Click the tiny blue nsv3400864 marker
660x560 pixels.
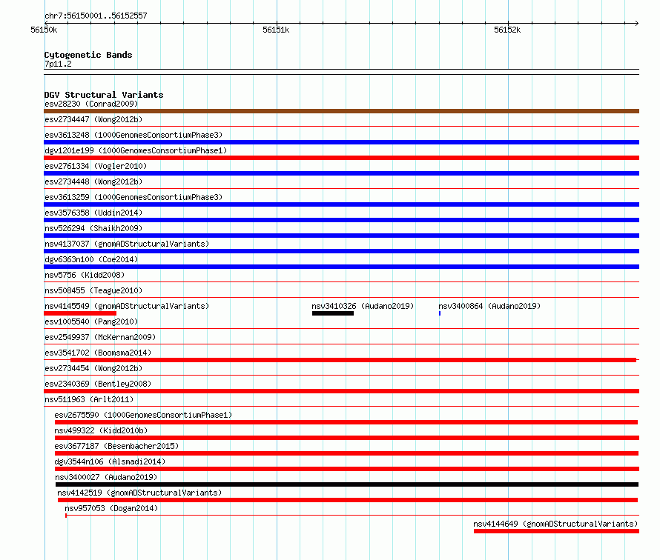tap(440, 313)
